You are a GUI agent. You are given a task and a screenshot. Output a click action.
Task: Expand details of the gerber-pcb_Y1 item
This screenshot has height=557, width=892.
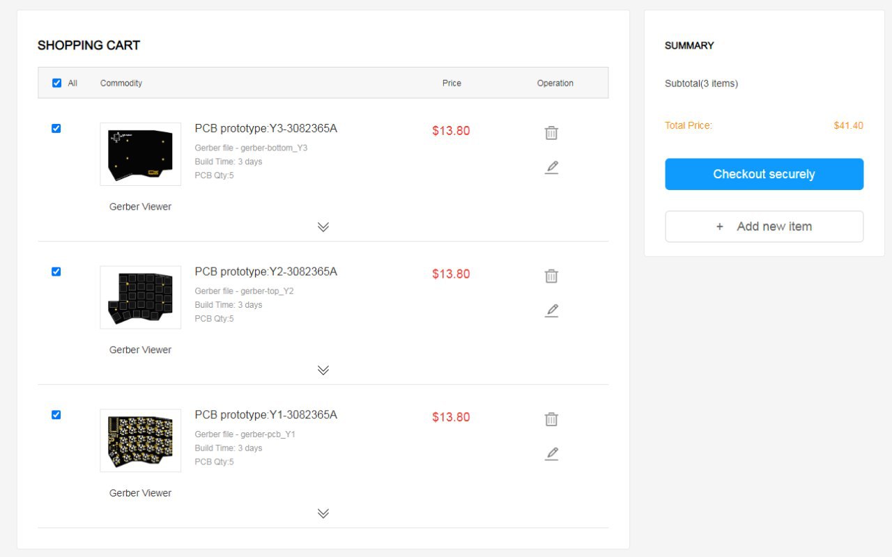pyautogui.click(x=323, y=514)
